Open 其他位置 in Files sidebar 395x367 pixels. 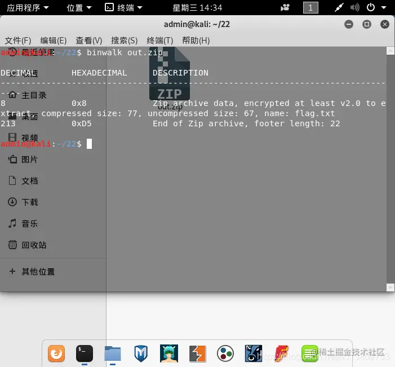32,272
